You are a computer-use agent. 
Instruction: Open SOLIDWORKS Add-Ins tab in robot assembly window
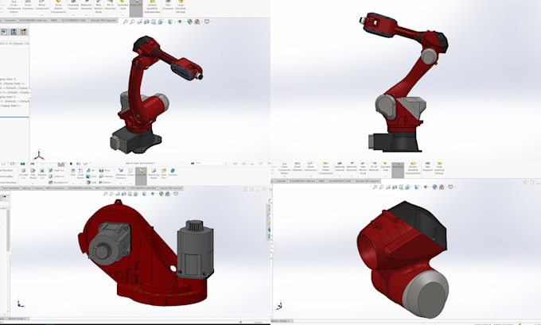(33, 21)
